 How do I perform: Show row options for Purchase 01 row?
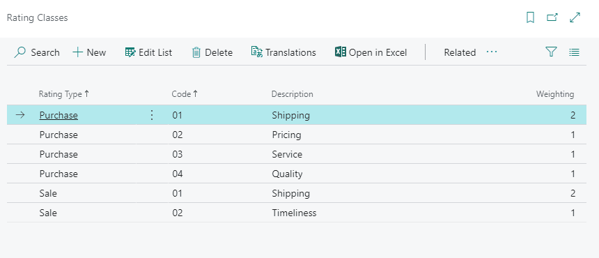pos(152,115)
